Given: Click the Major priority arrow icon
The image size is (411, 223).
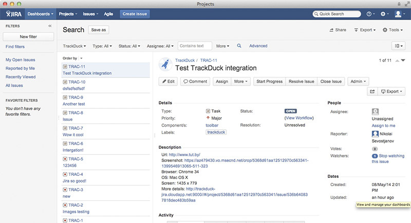Looking at the screenshot, I should pos(208,118).
